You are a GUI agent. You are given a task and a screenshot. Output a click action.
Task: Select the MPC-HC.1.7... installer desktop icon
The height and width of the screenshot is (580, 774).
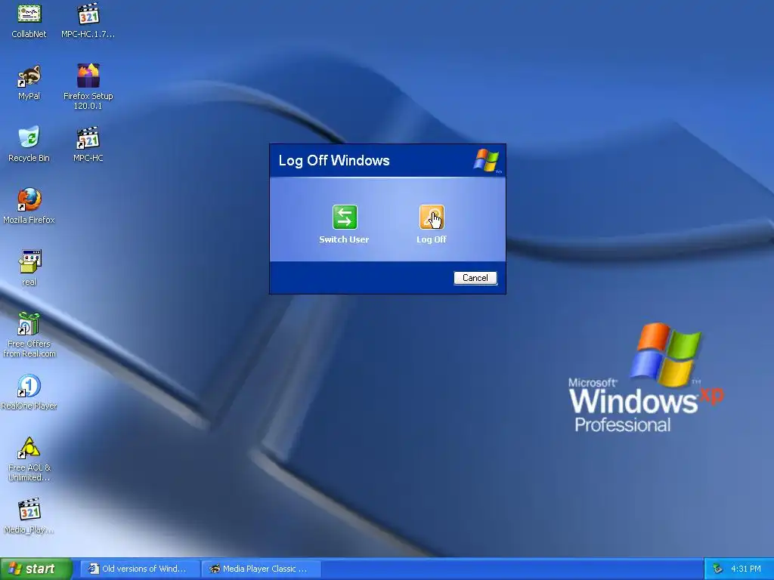[88, 14]
